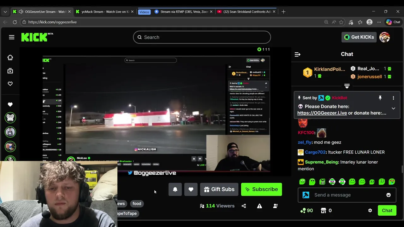Open the OGGeezer.Live donation link
The image size is (404, 227).
322,113
